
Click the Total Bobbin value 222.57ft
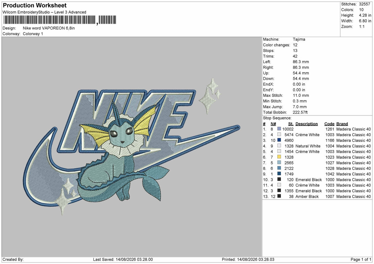click(300, 112)
